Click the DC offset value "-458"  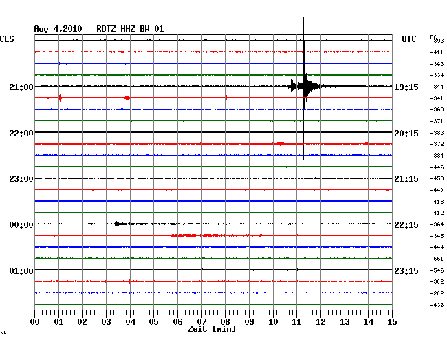point(437,178)
